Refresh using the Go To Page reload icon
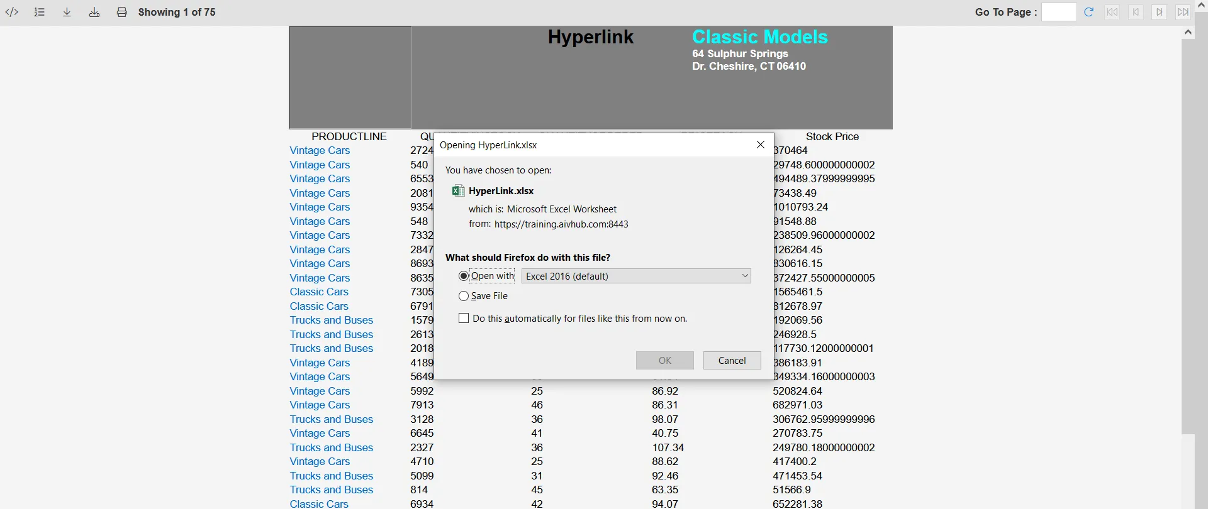Image resolution: width=1208 pixels, height=509 pixels. [x=1089, y=12]
